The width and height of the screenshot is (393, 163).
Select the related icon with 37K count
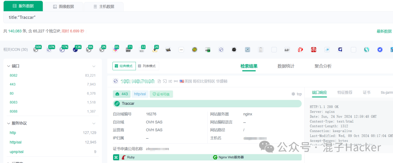(x=49, y=49)
